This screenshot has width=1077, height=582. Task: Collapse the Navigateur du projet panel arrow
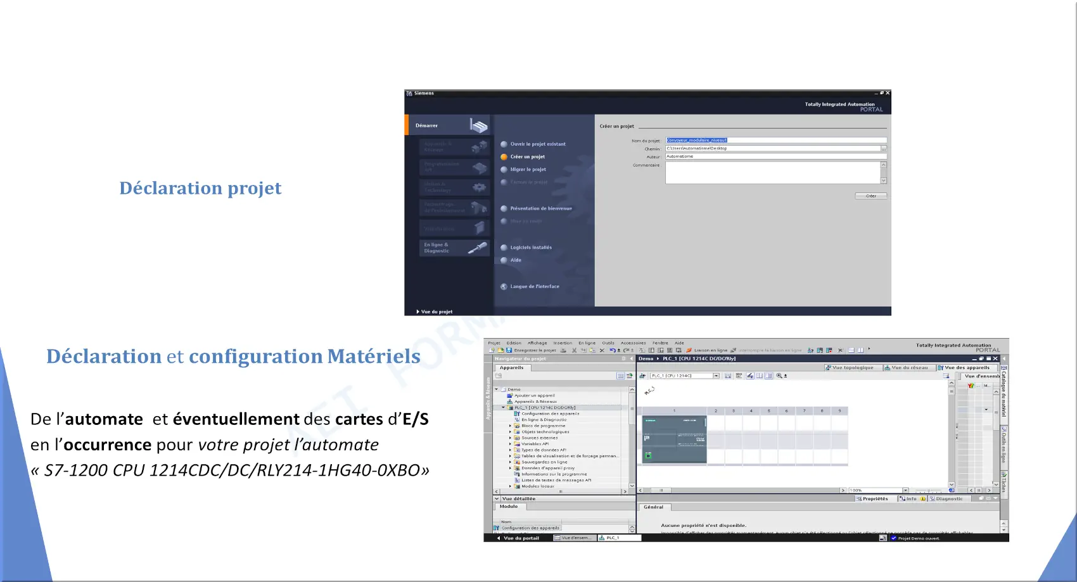point(631,358)
